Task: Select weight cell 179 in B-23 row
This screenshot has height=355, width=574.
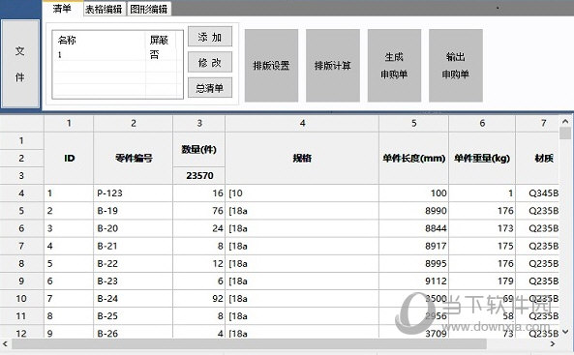Action: [482, 281]
